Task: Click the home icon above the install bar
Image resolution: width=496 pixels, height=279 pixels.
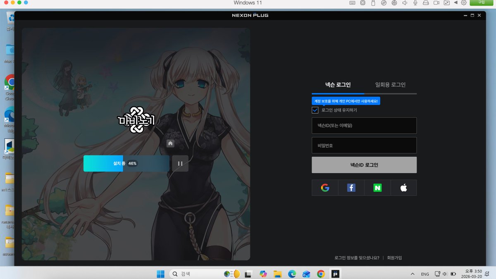Action: point(170,143)
